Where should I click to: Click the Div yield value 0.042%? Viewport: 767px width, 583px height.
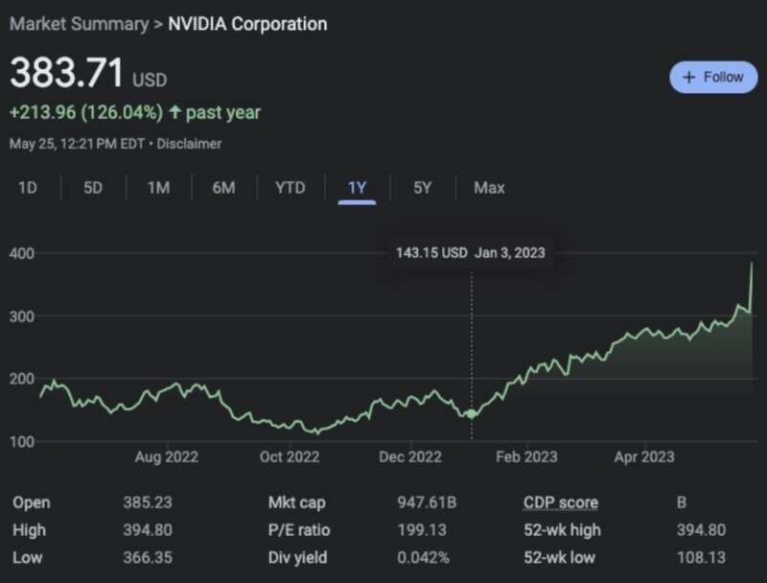tap(423, 557)
